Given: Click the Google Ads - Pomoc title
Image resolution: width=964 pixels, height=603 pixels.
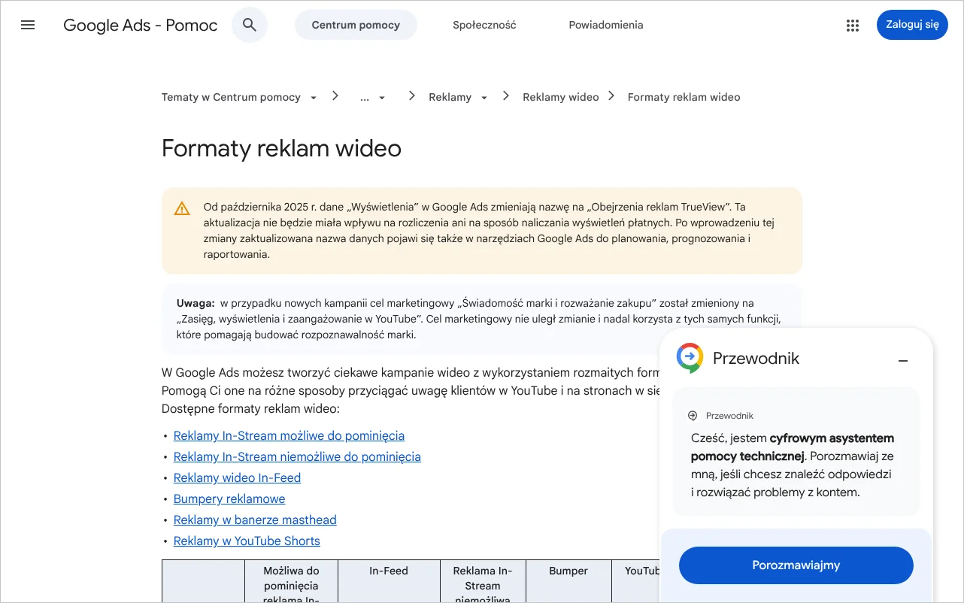Looking at the screenshot, I should pos(141,25).
